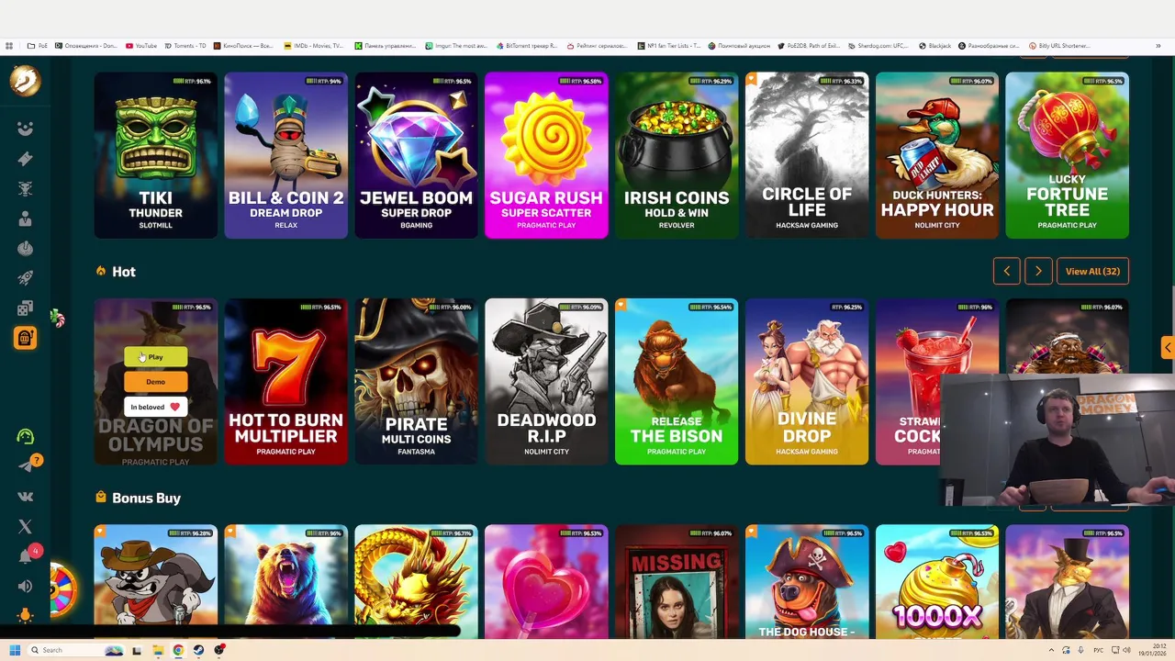Open the green headset support icon
The image size is (1175, 661).
[x=25, y=437]
